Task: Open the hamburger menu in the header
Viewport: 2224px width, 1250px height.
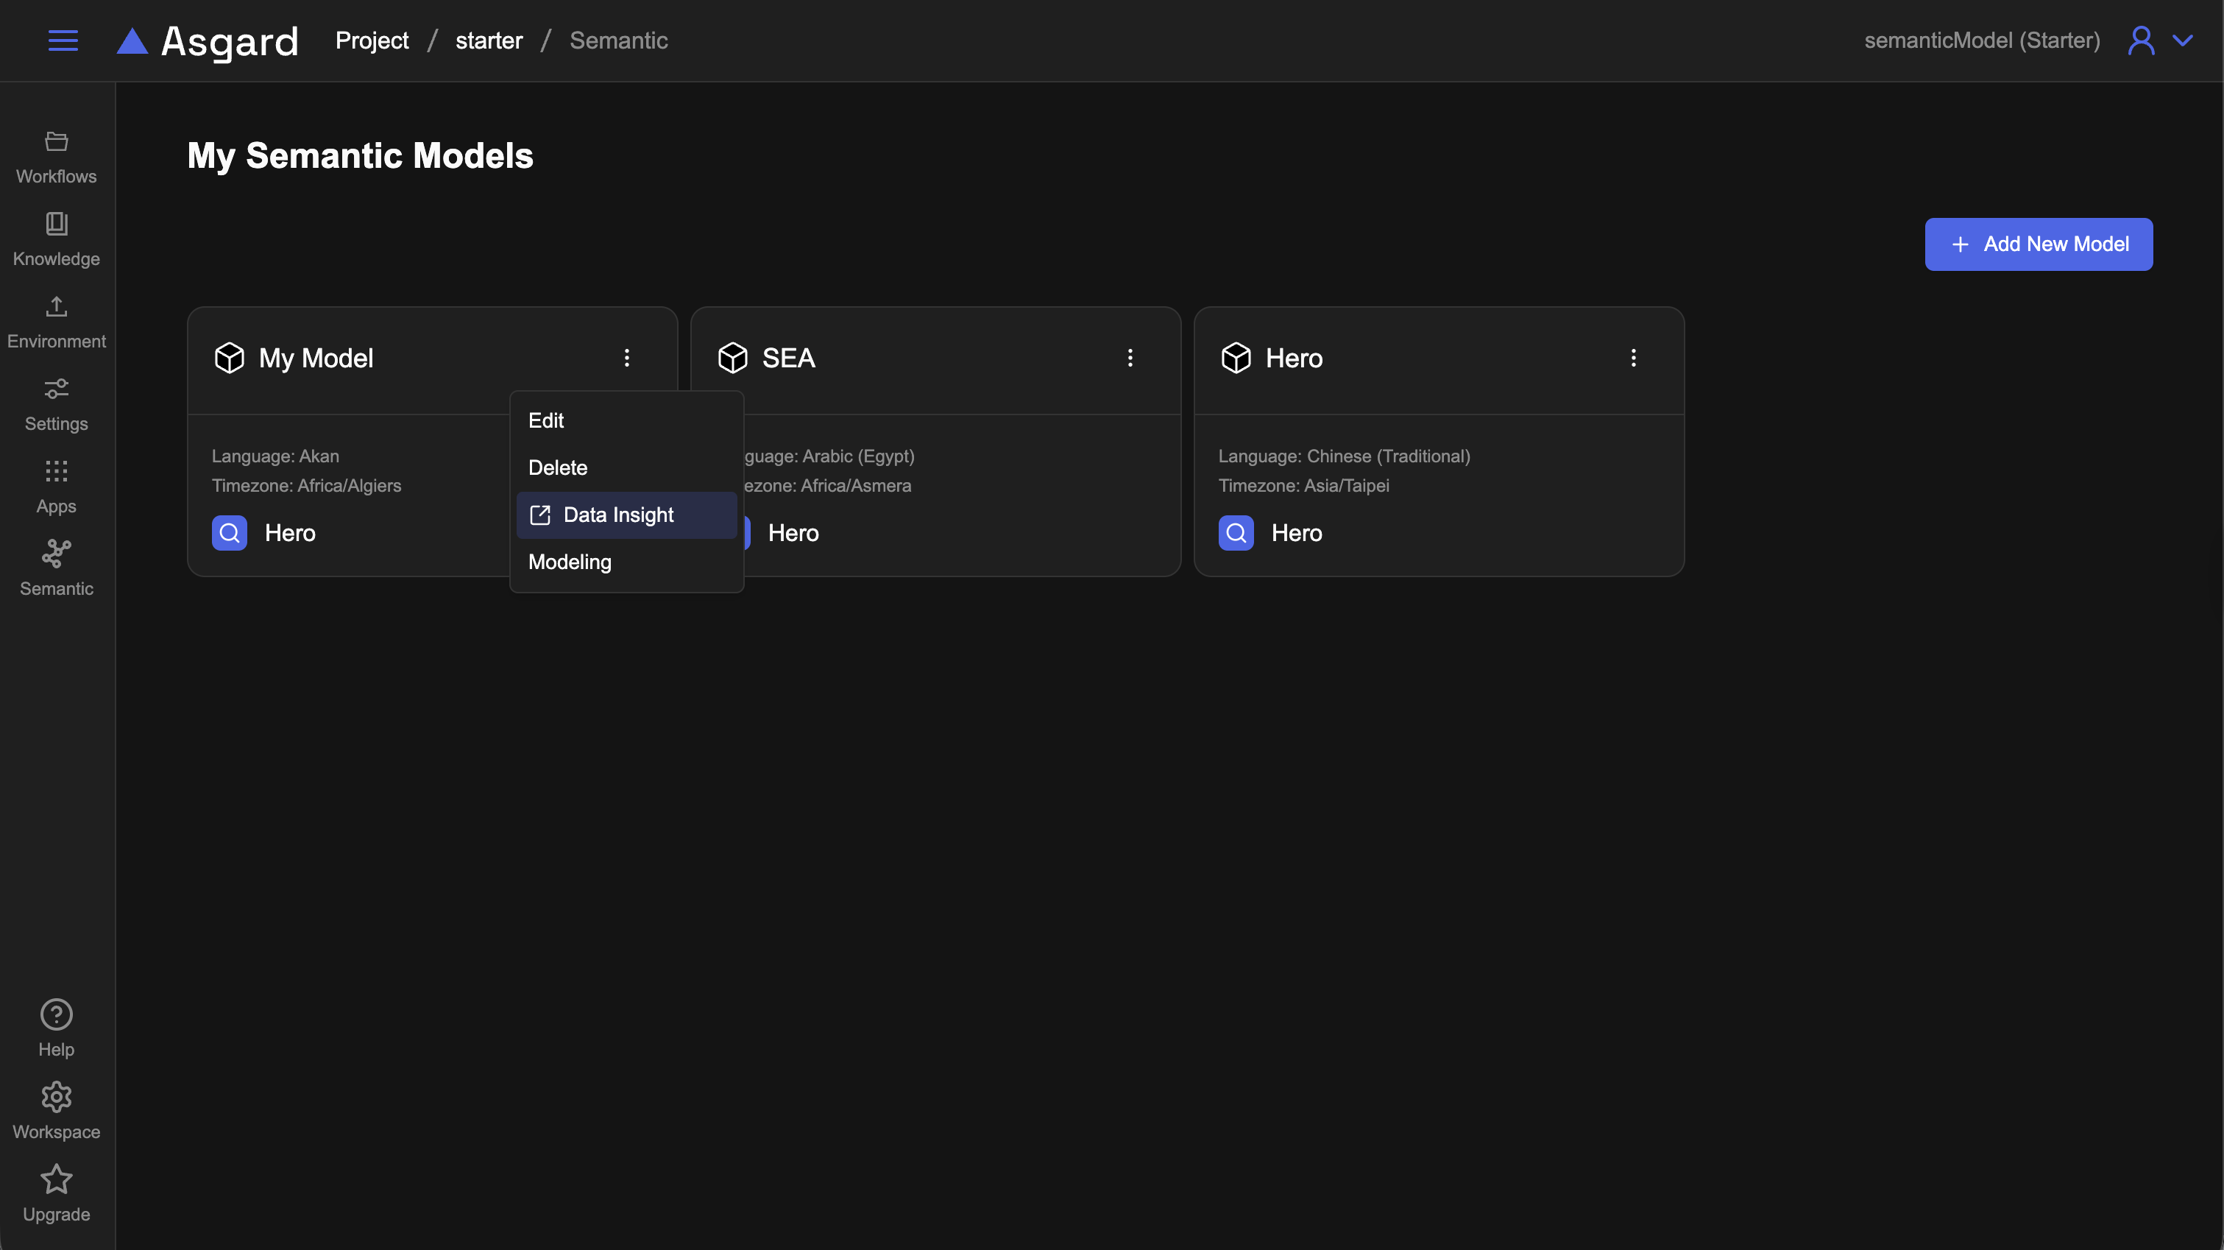Action: click(62, 40)
